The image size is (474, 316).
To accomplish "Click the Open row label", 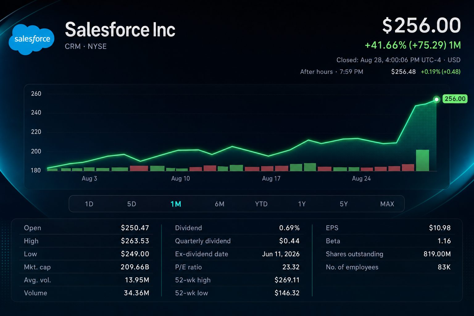I will pyautogui.click(x=32, y=228).
